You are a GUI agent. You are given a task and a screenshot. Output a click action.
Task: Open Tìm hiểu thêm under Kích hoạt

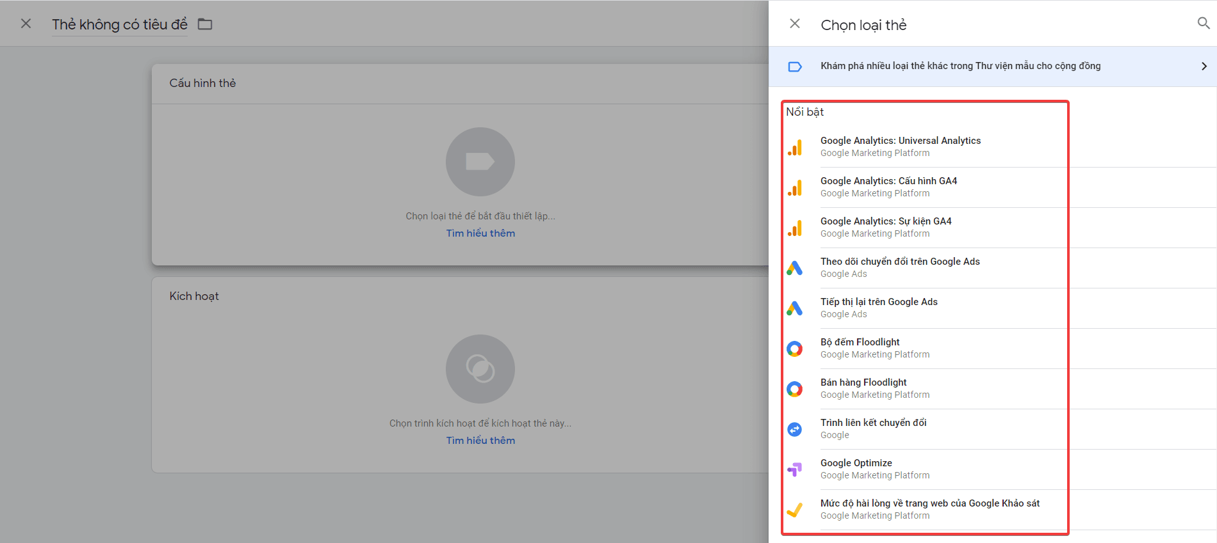coord(480,441)
